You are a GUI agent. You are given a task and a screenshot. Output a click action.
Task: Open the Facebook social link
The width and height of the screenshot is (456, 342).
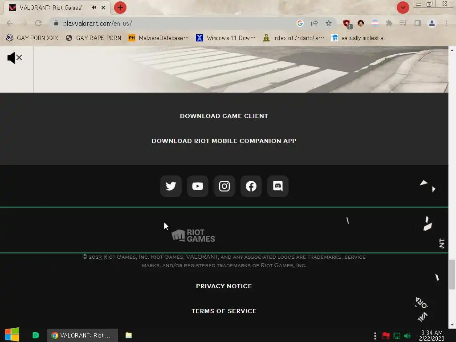click(x=251, y=186)
